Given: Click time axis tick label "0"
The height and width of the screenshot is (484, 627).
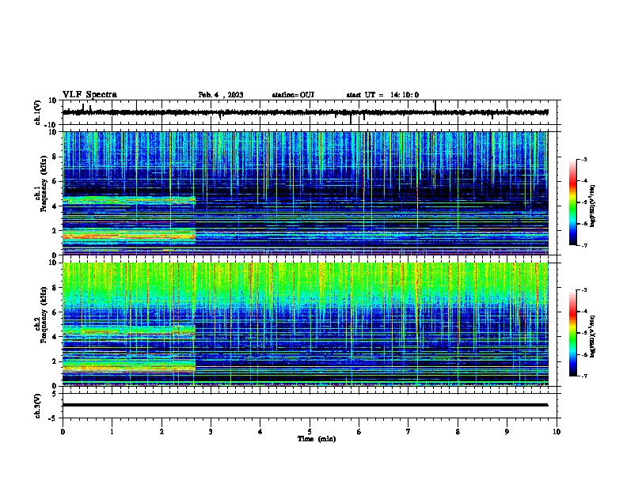Looking at the screenshot, I should click(x=63, y=432).
